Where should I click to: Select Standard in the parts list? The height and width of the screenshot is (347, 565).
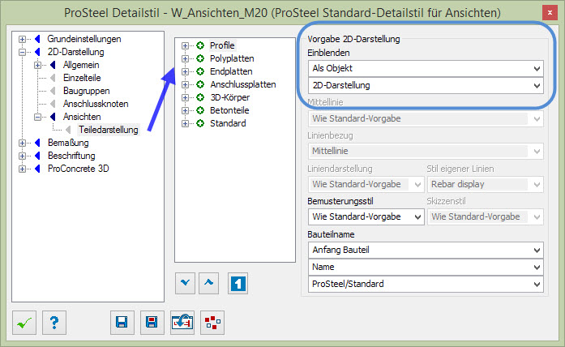point(228,123)
